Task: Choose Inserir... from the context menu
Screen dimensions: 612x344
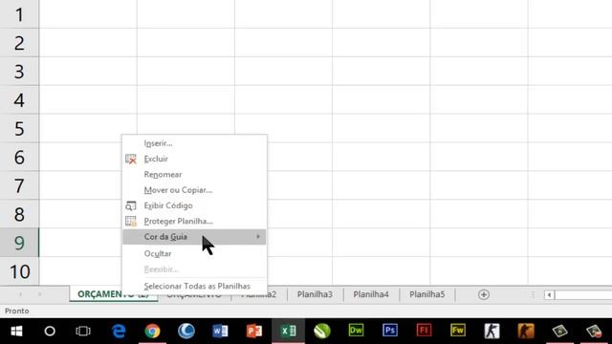Action: point(158,143)
